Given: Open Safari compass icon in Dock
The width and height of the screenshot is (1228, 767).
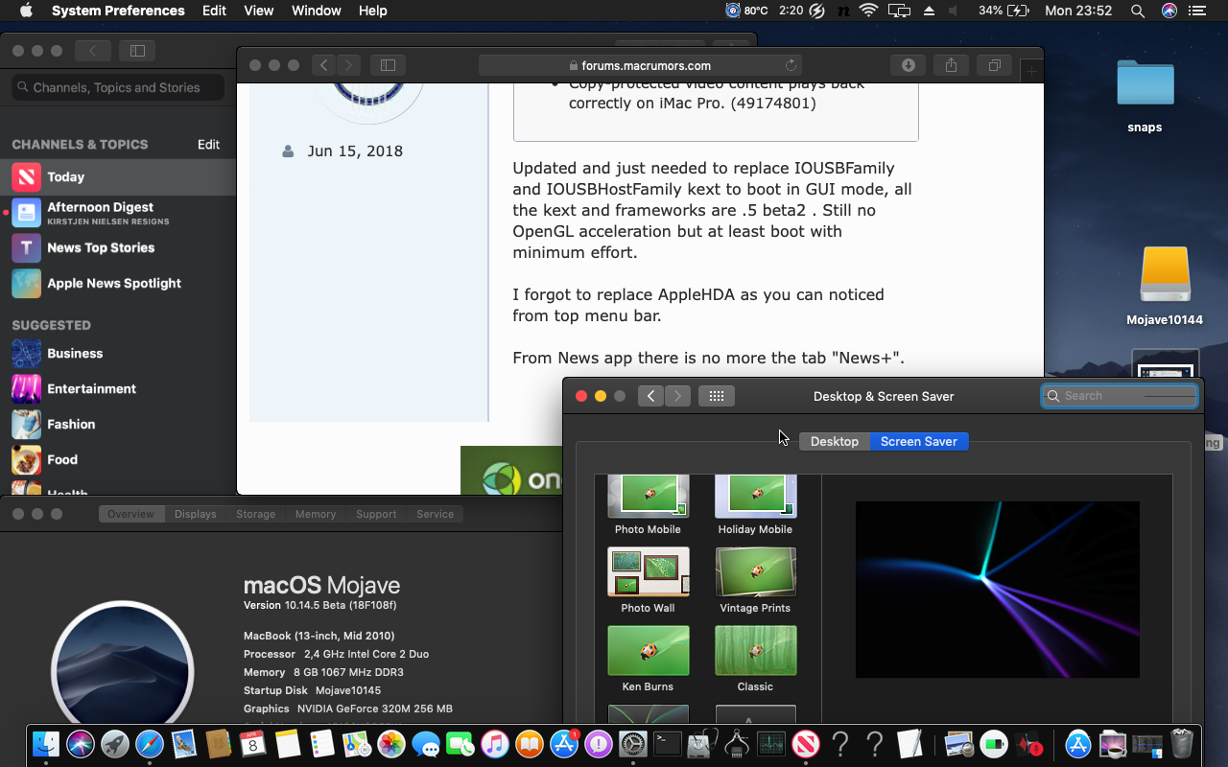Looking at the screenshot, I should pyautogui.click(x=150, y=744).
